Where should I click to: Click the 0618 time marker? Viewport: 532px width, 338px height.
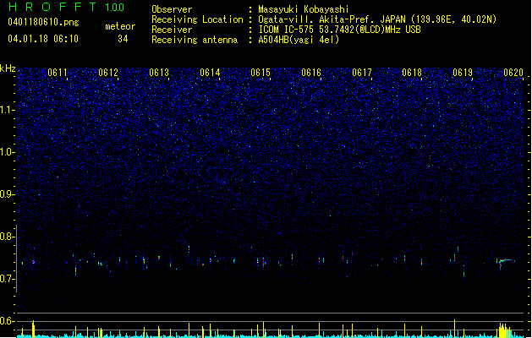click(x=412, y=73)
